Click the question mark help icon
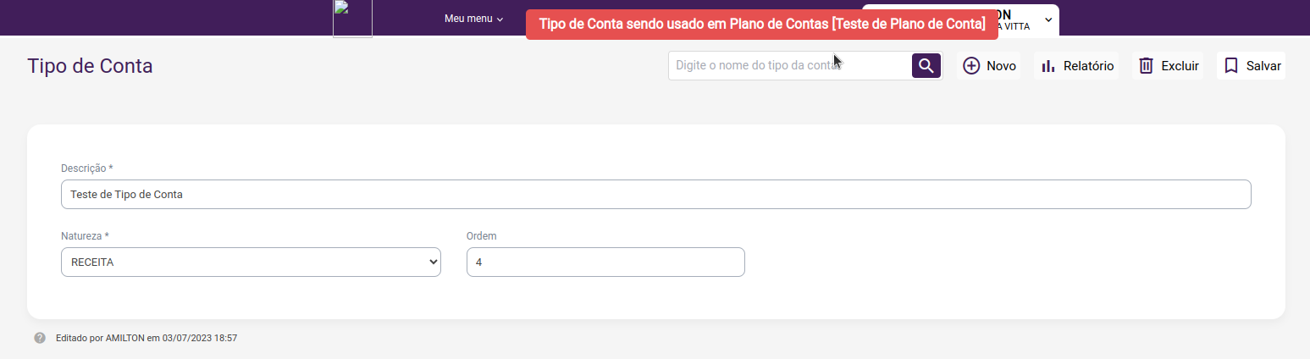 tap(40, 338)
